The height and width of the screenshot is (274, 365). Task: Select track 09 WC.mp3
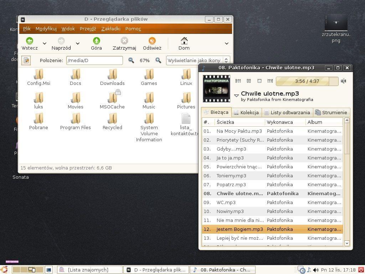click(x=272, y=203)
